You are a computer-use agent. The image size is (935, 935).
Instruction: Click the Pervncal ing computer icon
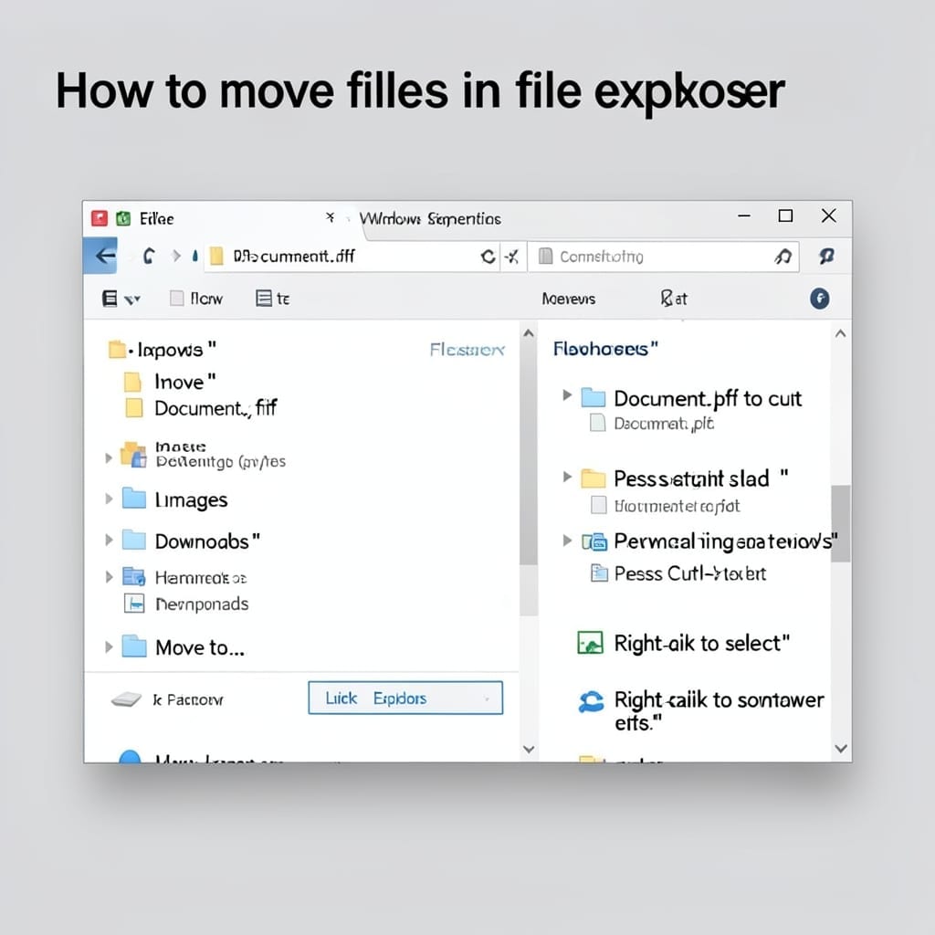click(x=594, y=541)
